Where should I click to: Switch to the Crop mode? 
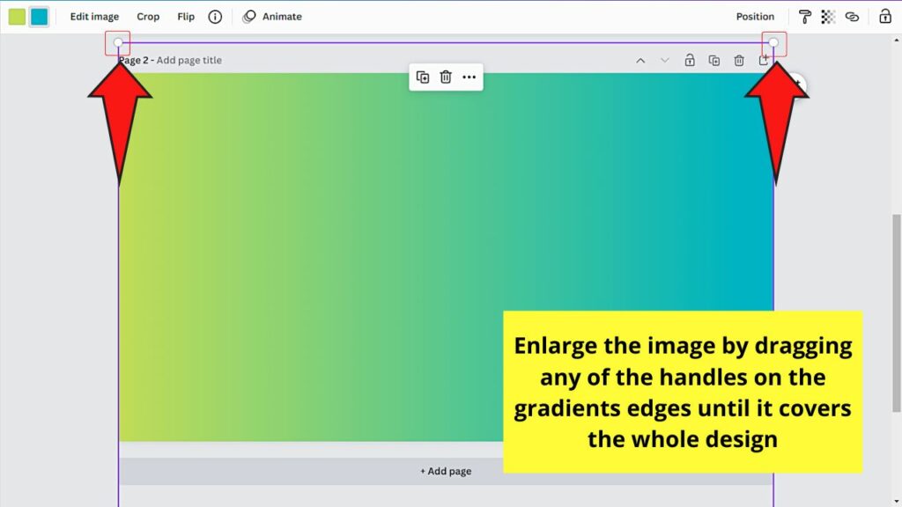coord(148,16)
